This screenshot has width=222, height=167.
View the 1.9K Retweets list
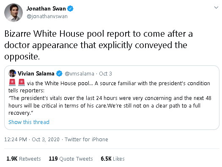coord(24,159)
